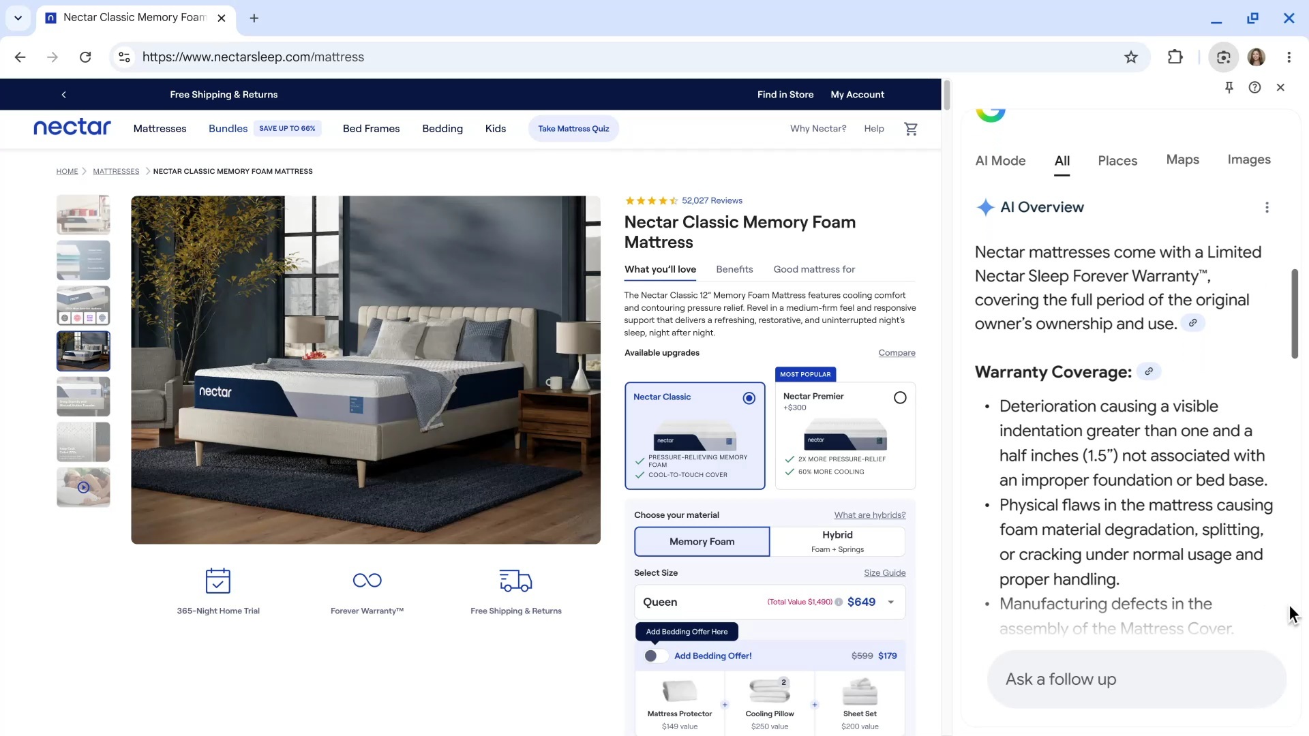1309x736 pixels.
Task: Click Take Mattress Quiz button
Action: [573, 129]
